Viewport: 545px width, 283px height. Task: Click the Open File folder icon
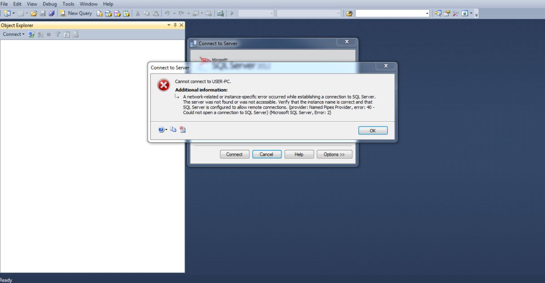click(34, 14)
